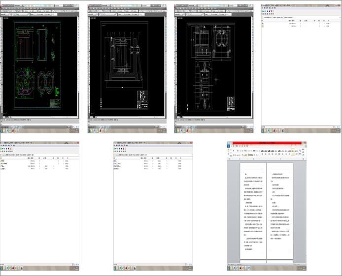Click the toolbar icon row in the two-file archive window
Image resolution: width=342 pixels, height=276 pixels.
(x=268, y=11)
